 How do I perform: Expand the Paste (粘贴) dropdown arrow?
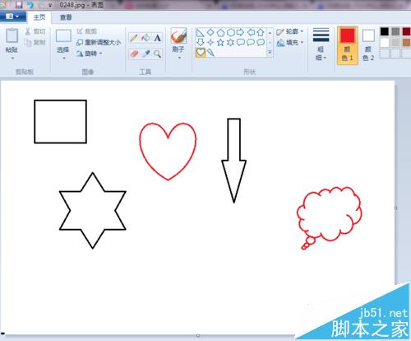tap(12, 58)
